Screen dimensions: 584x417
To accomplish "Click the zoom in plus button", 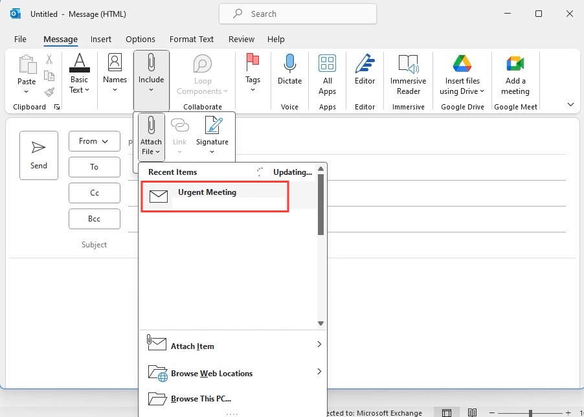I will point(568,413).
